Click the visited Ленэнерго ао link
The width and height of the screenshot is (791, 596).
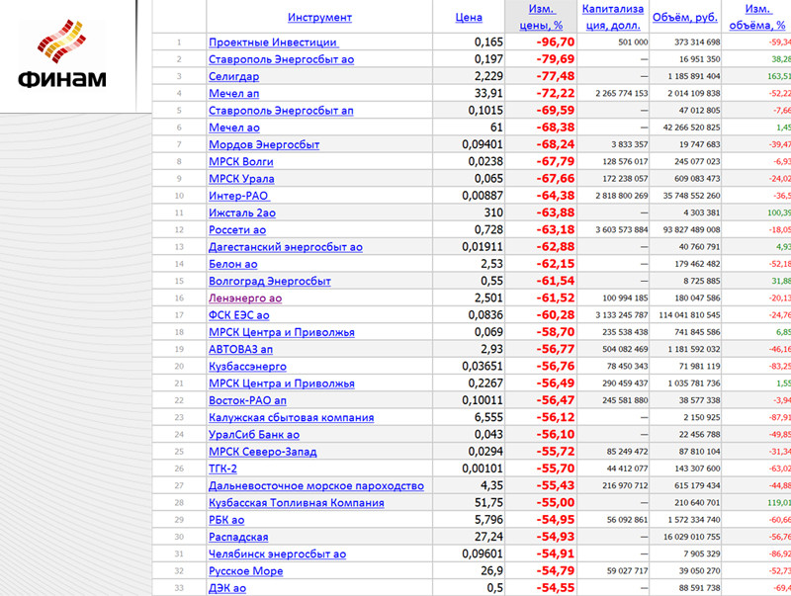245,298
